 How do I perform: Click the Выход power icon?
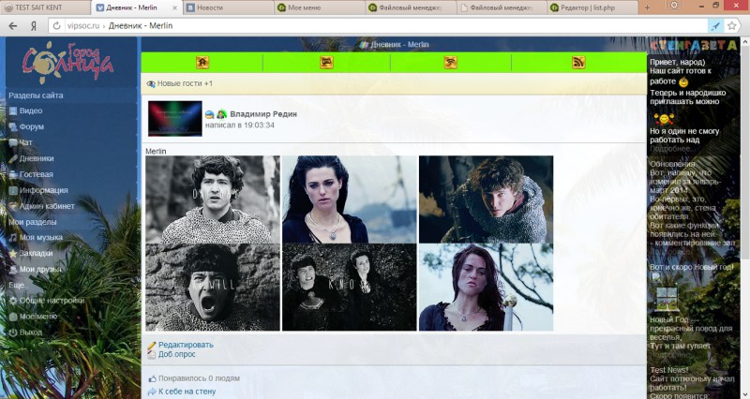click(x=13, y=332)
